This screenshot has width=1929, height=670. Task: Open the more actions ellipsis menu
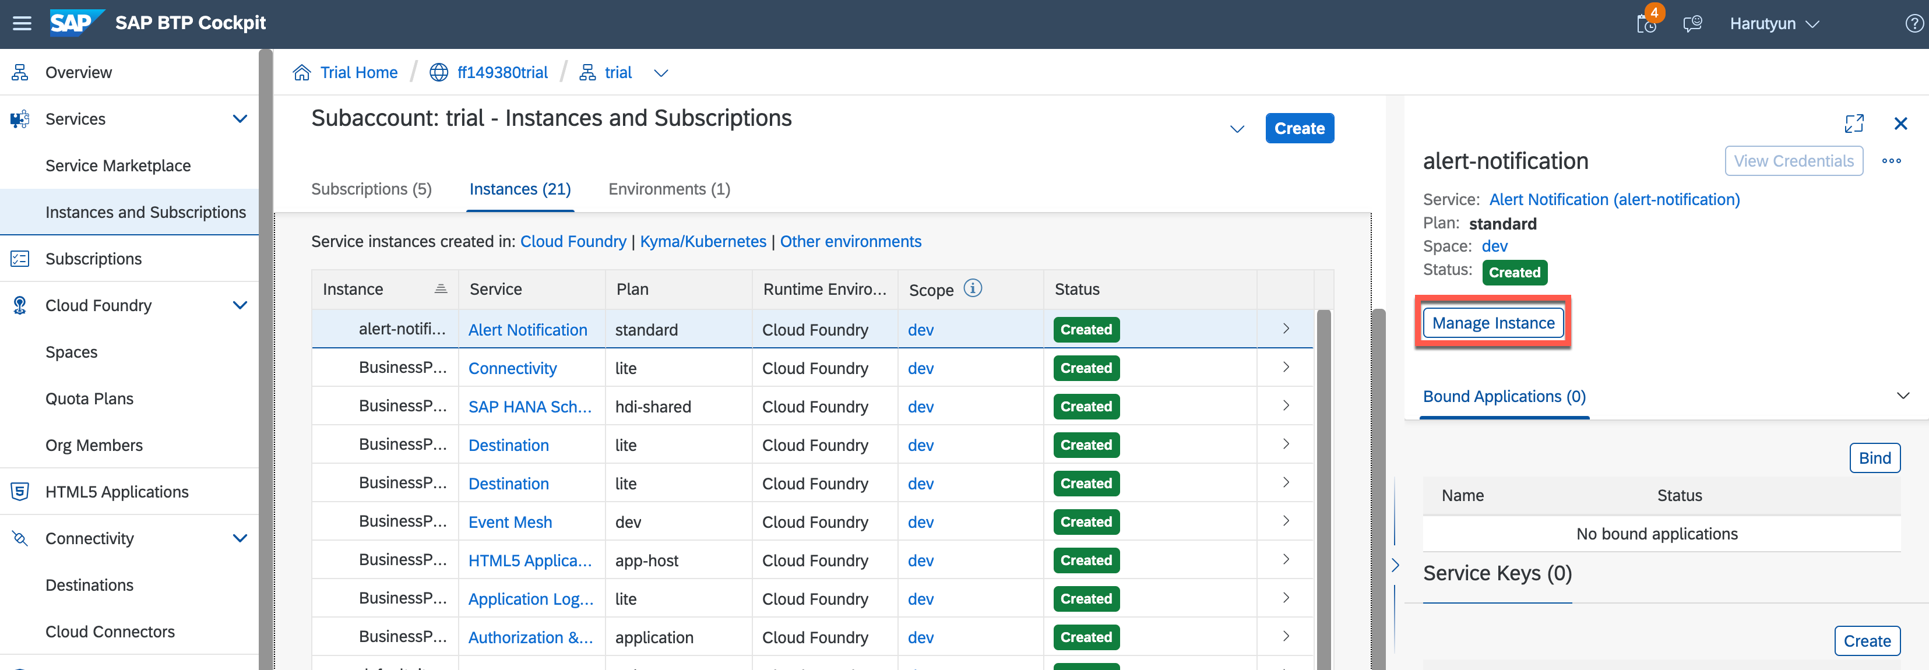coord(1892,161)
